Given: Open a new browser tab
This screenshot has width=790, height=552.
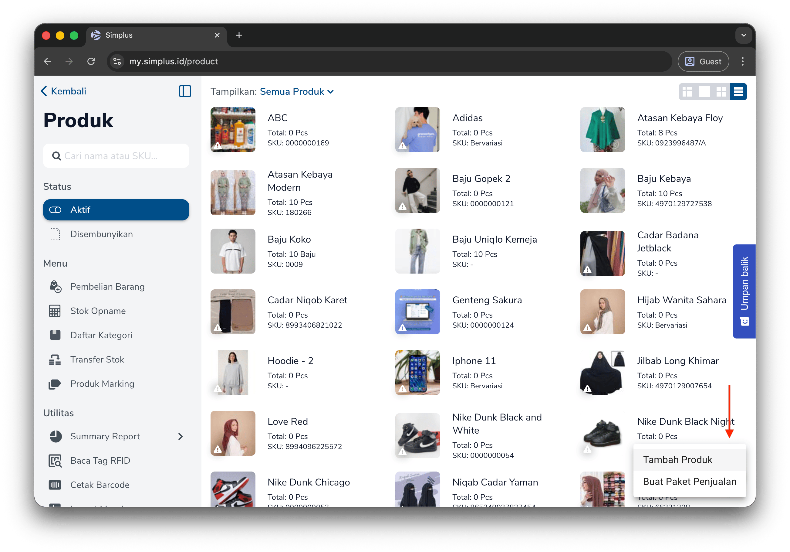Looking at the screenshot, I should [x=239, y=35].
